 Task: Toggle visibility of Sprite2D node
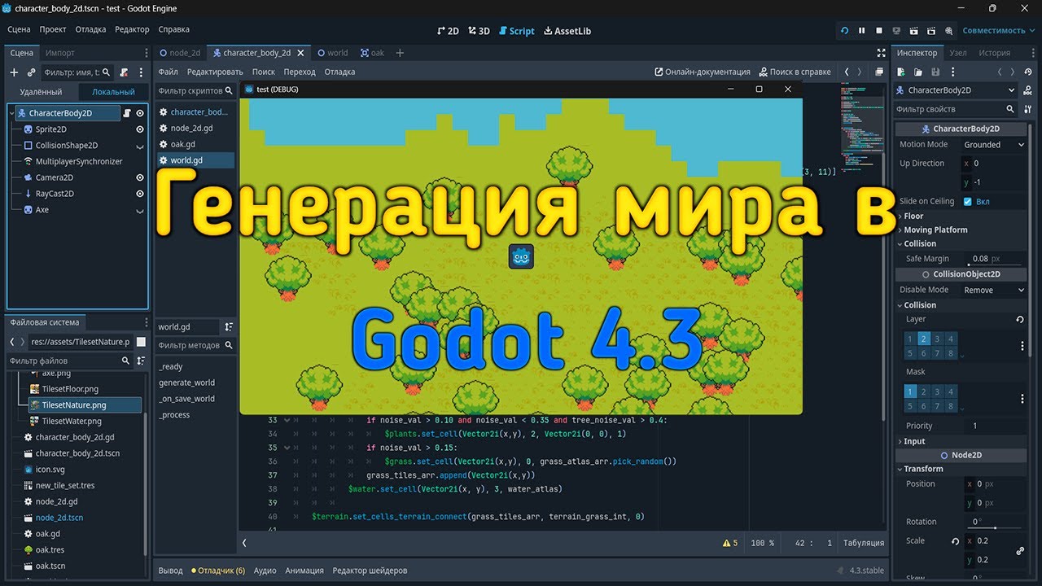[x=140, y=129]
